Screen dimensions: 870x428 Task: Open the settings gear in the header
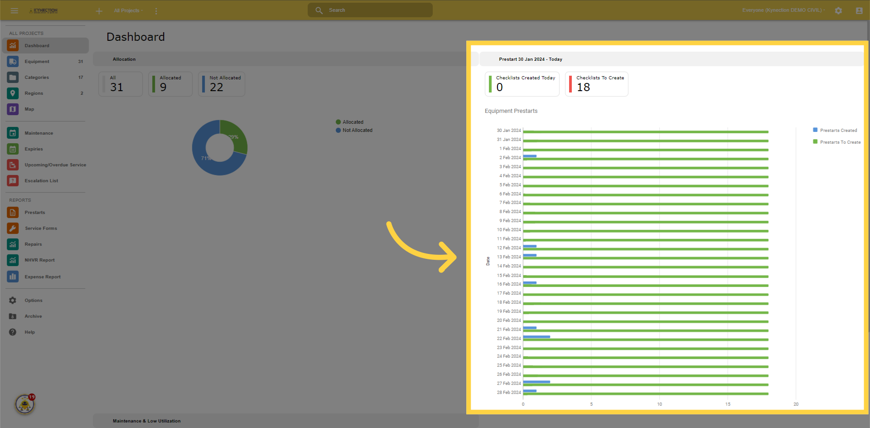coord(838,10)
